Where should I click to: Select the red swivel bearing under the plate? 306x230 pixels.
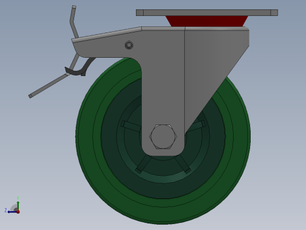click(207, 21)
